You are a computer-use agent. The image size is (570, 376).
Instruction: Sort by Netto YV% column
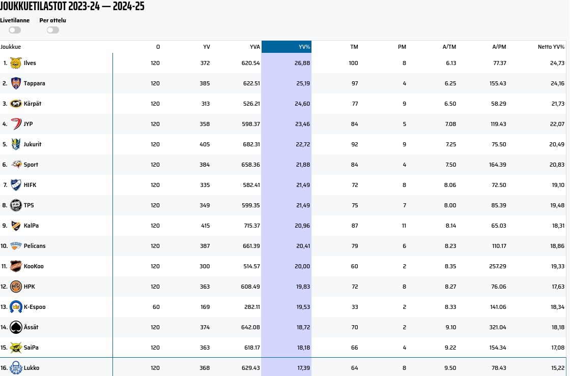(x=551, y=47)
